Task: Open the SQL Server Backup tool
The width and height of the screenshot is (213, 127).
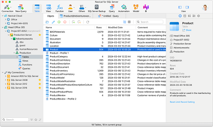Action: coord(97,7)
